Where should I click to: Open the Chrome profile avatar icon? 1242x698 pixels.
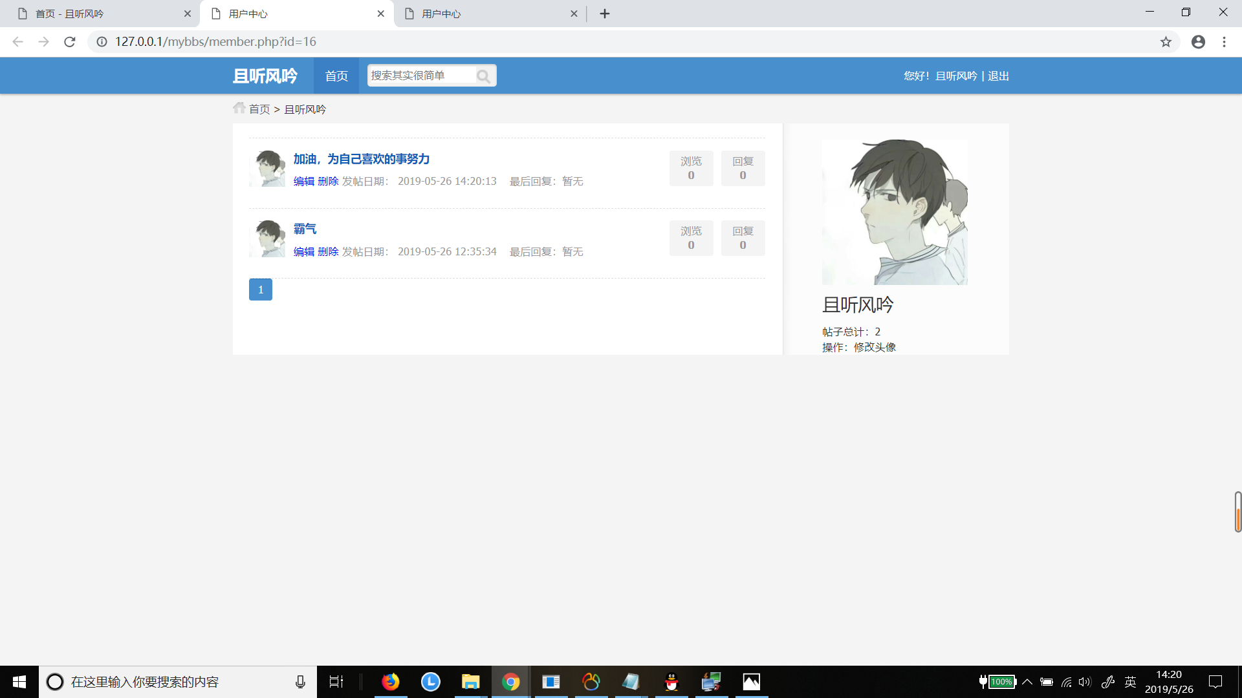coord(1198,41)
